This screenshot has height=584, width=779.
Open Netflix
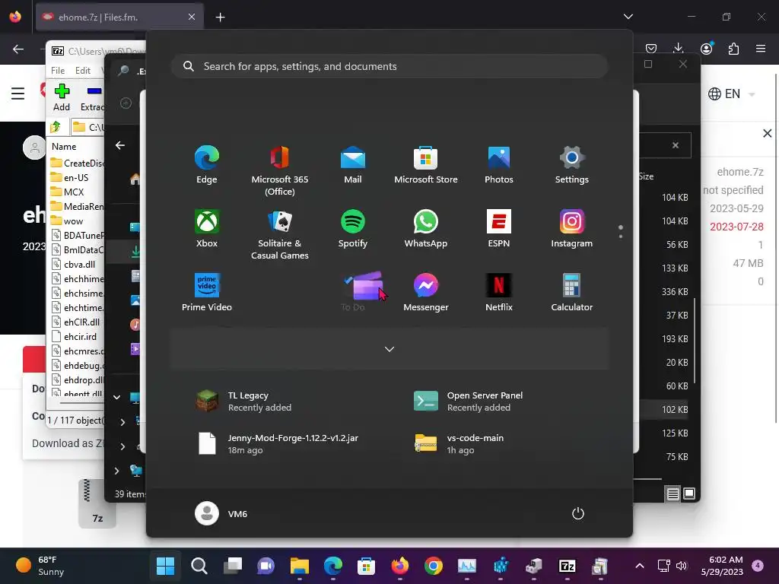coord(499,293)
